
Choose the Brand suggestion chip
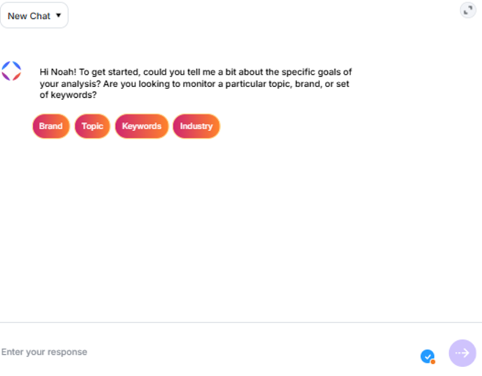pyautogui.click(x=51, y=126)
